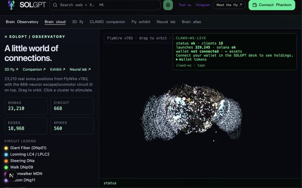Click the wallet icon in Connect Phantom

(x=254, y=5)
